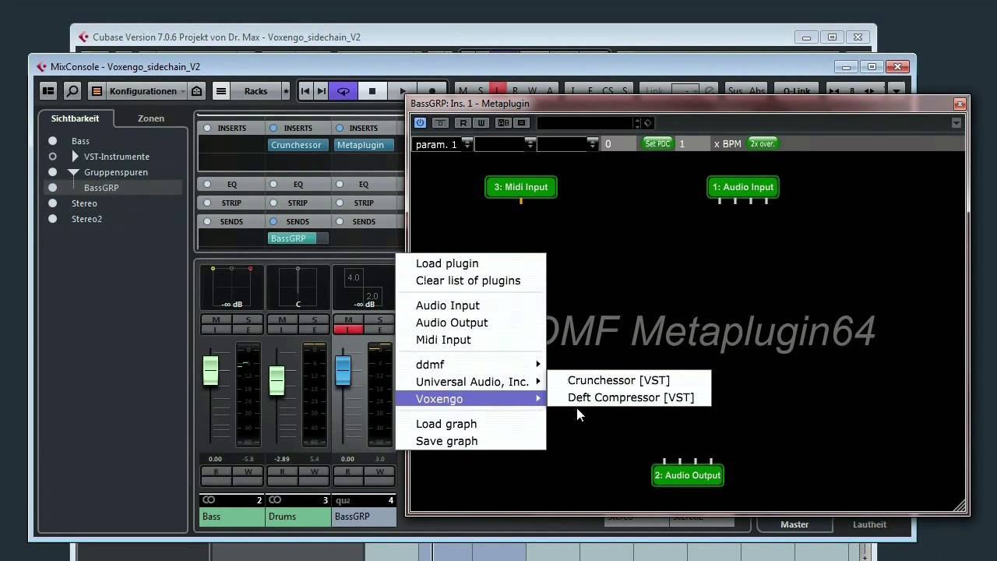Click the plugin A/B compare icon

(503, 123)
